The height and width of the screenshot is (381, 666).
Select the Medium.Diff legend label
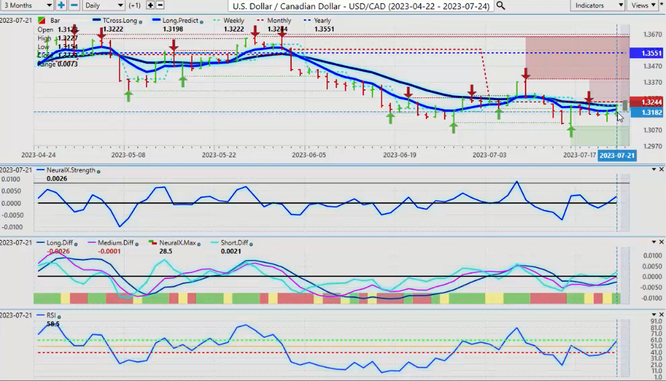[115, 243]
